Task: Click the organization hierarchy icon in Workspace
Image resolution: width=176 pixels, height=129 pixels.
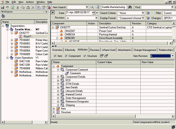Action: tap(3, 16)
